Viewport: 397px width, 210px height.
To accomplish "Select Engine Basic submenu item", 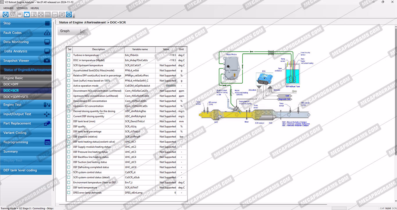I will click(x=26, y=78).
